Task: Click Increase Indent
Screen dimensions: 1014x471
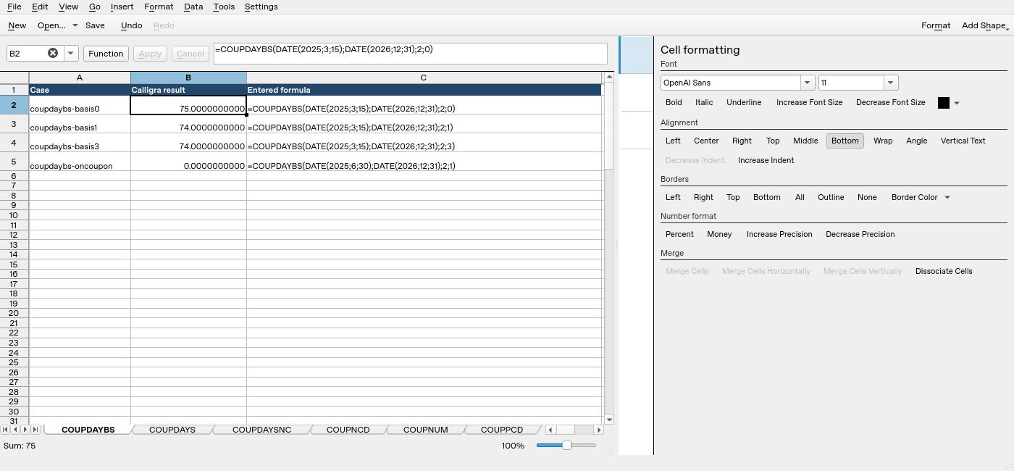Action: pyautogui.click(x=766, y=160)
